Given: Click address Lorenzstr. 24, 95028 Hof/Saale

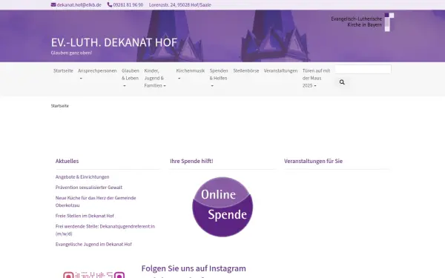Looking at the screenshot, I should click(x=180, y=5).
